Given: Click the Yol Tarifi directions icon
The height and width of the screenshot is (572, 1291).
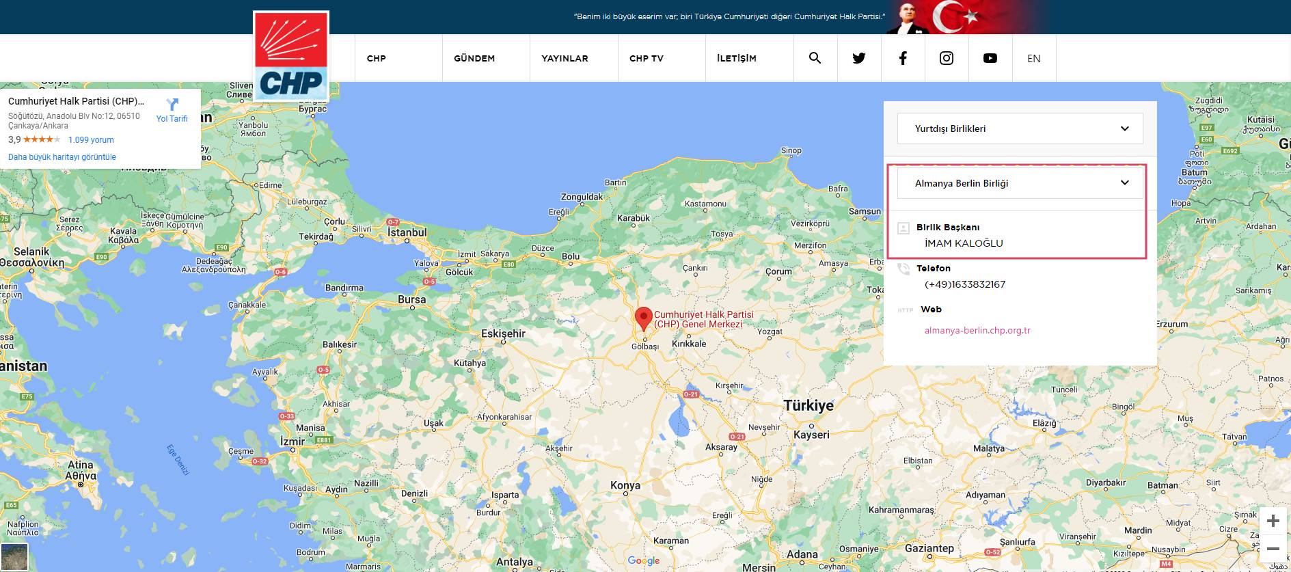Looking at the screenshot, I should pos(172,104).
